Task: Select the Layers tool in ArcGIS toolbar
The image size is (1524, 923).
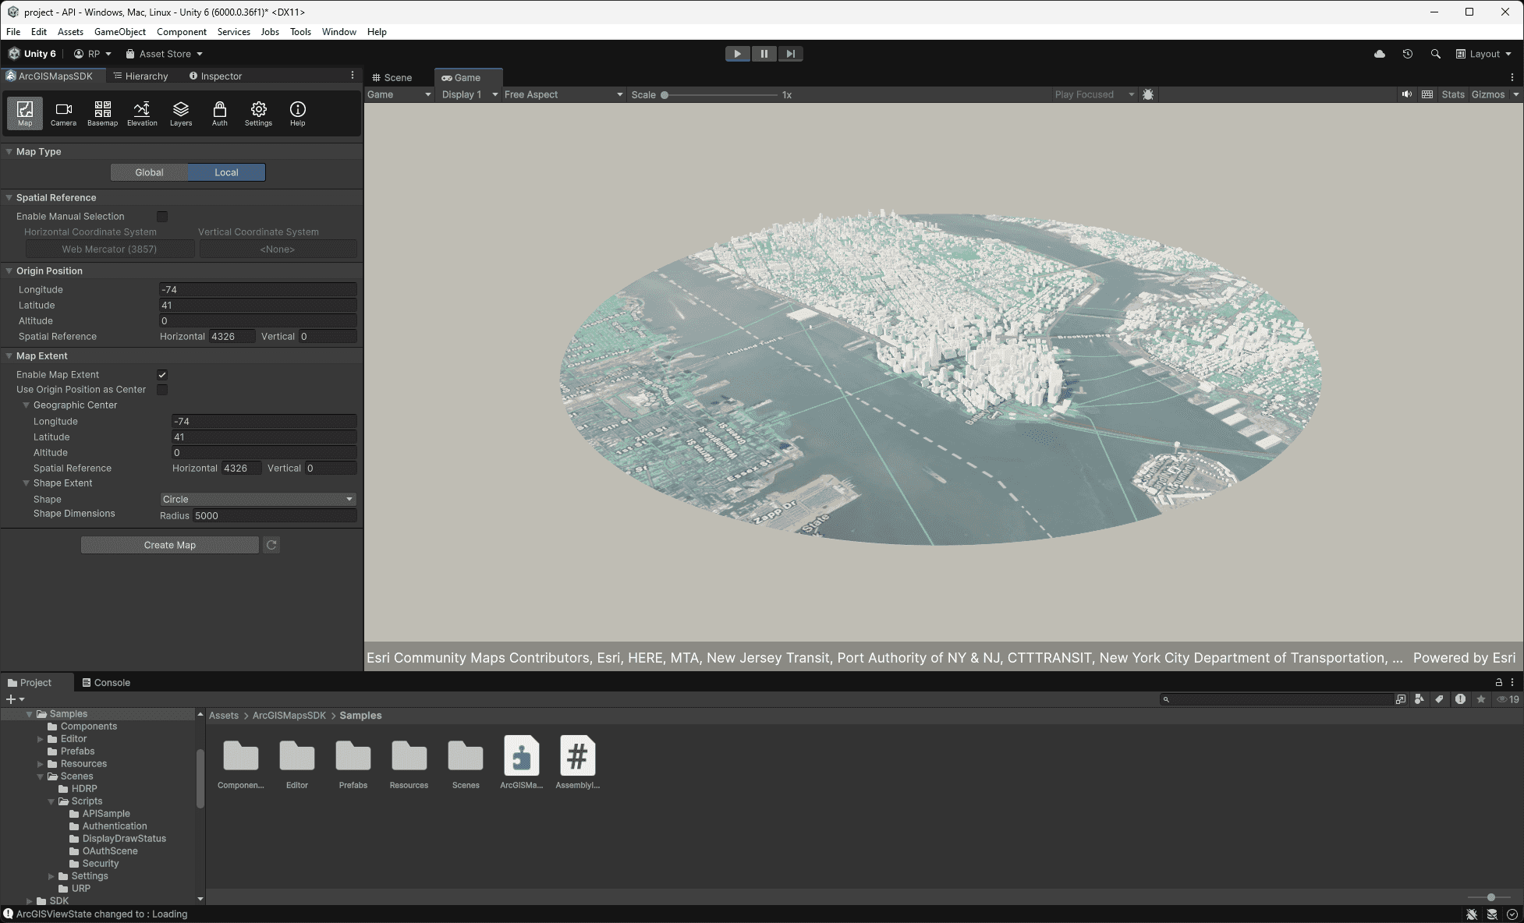Action: (x=180, y=113)
